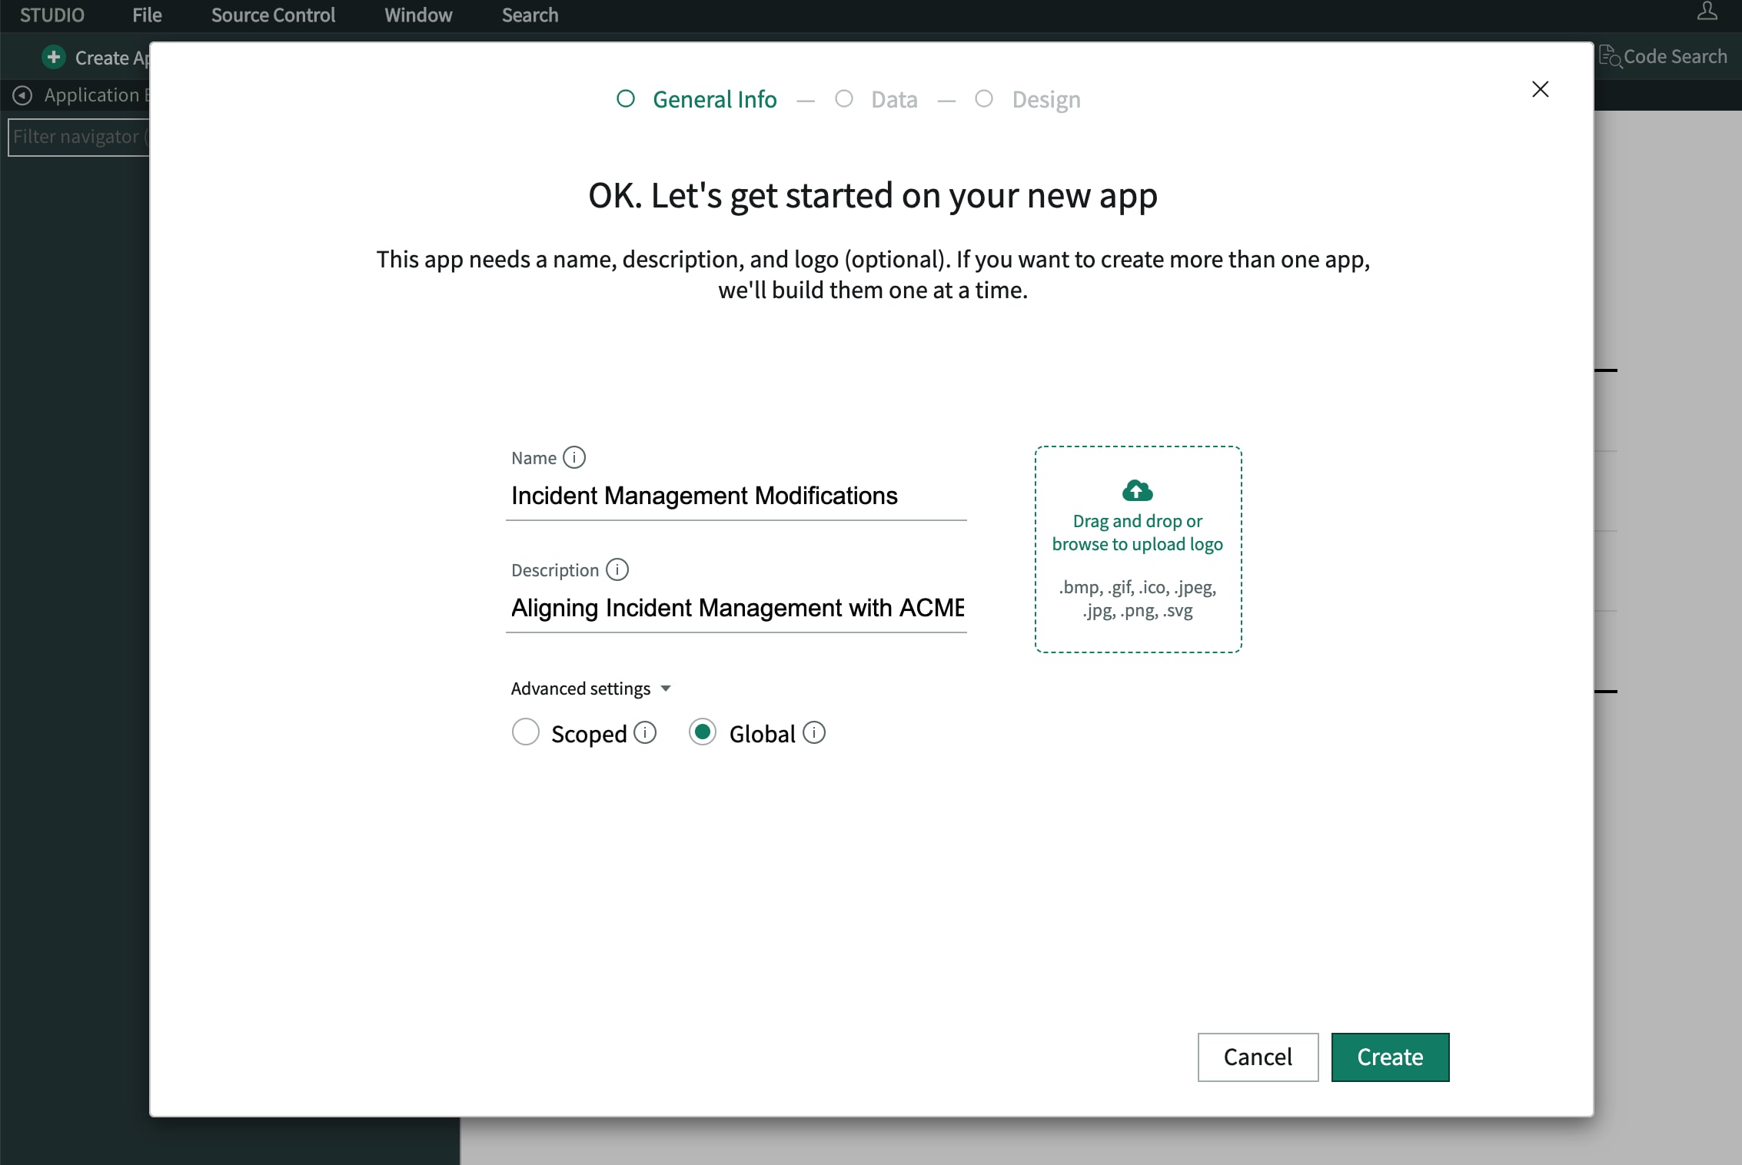Click the green plus Create App icon
1742x1165 pixels.
(x=54, y=58)
